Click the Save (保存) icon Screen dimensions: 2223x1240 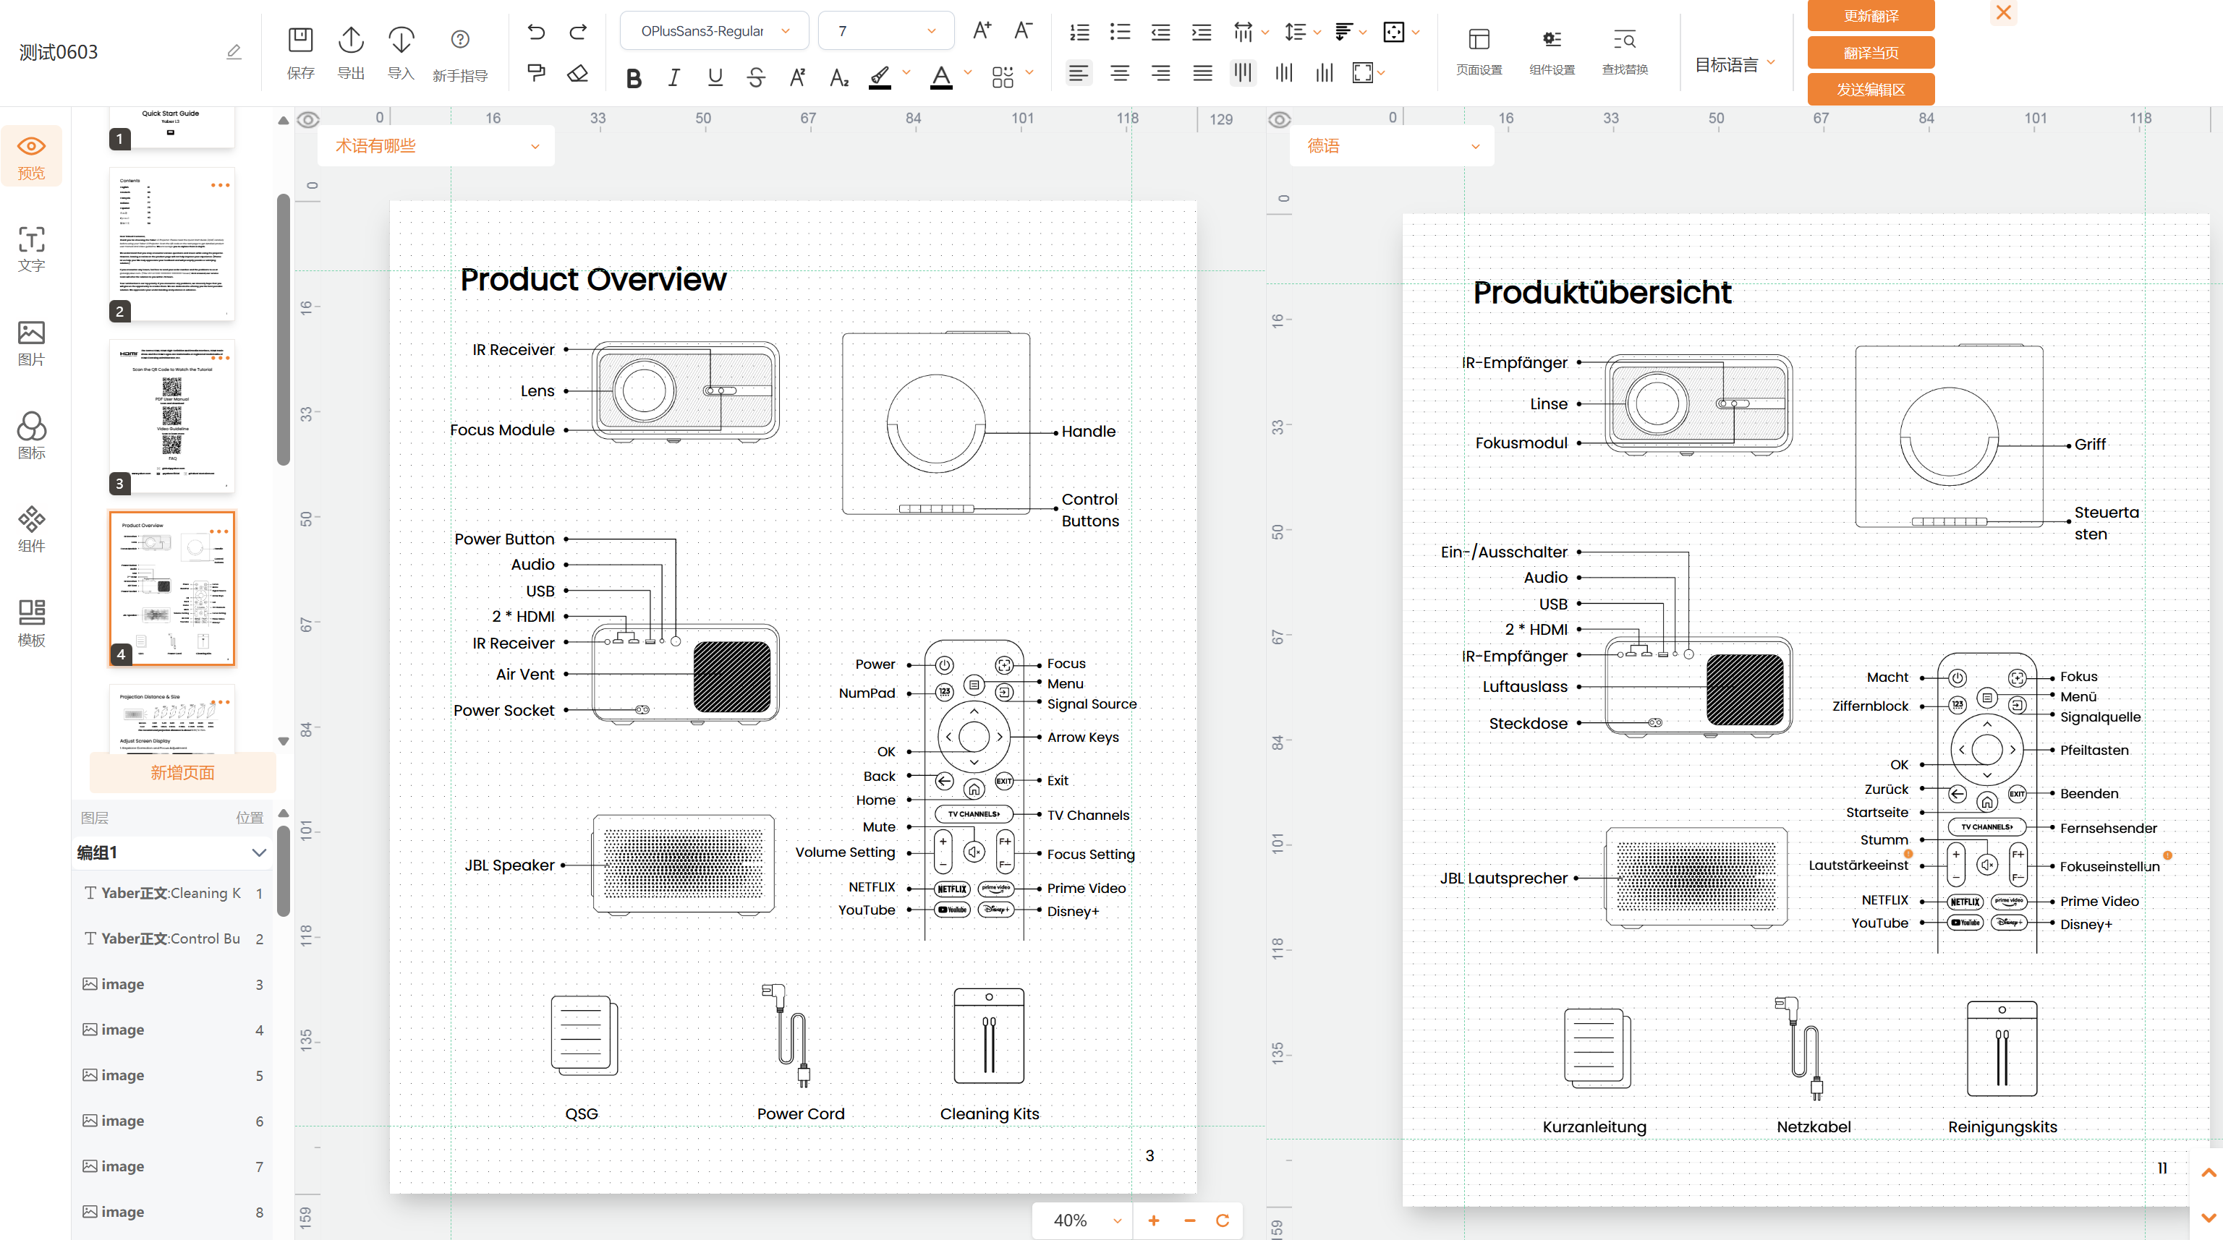point(299,40)
